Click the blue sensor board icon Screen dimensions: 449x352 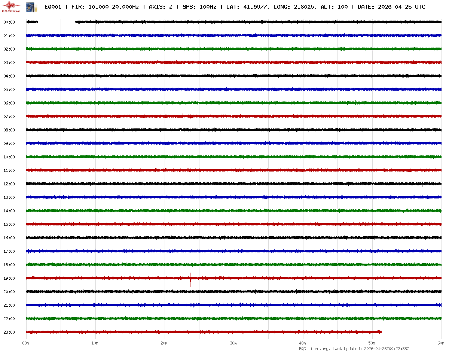click(29, 7)
